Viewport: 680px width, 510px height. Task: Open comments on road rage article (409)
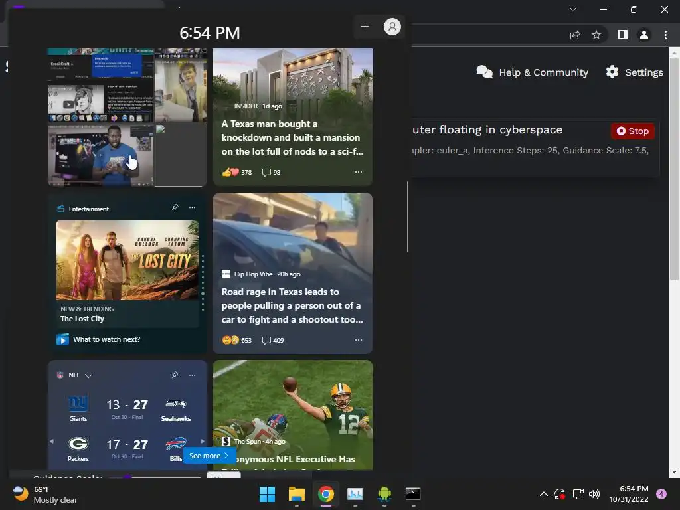tap(273, 340)
